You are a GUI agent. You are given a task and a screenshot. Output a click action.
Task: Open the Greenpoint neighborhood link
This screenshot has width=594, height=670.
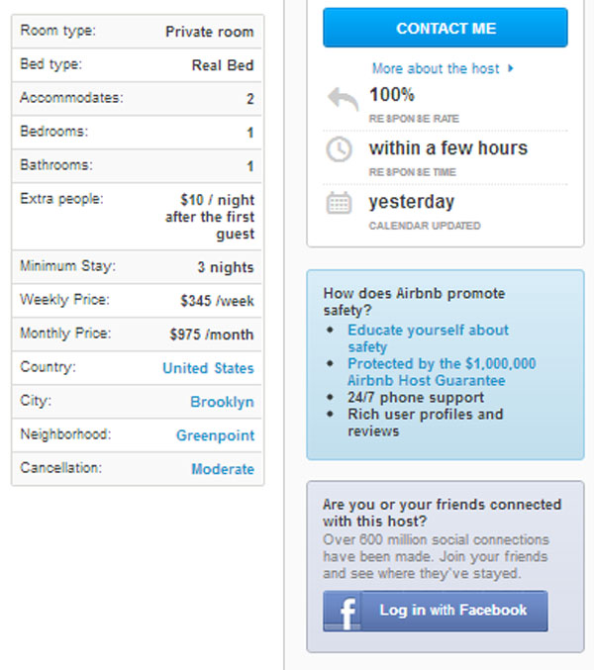point(215,435)
